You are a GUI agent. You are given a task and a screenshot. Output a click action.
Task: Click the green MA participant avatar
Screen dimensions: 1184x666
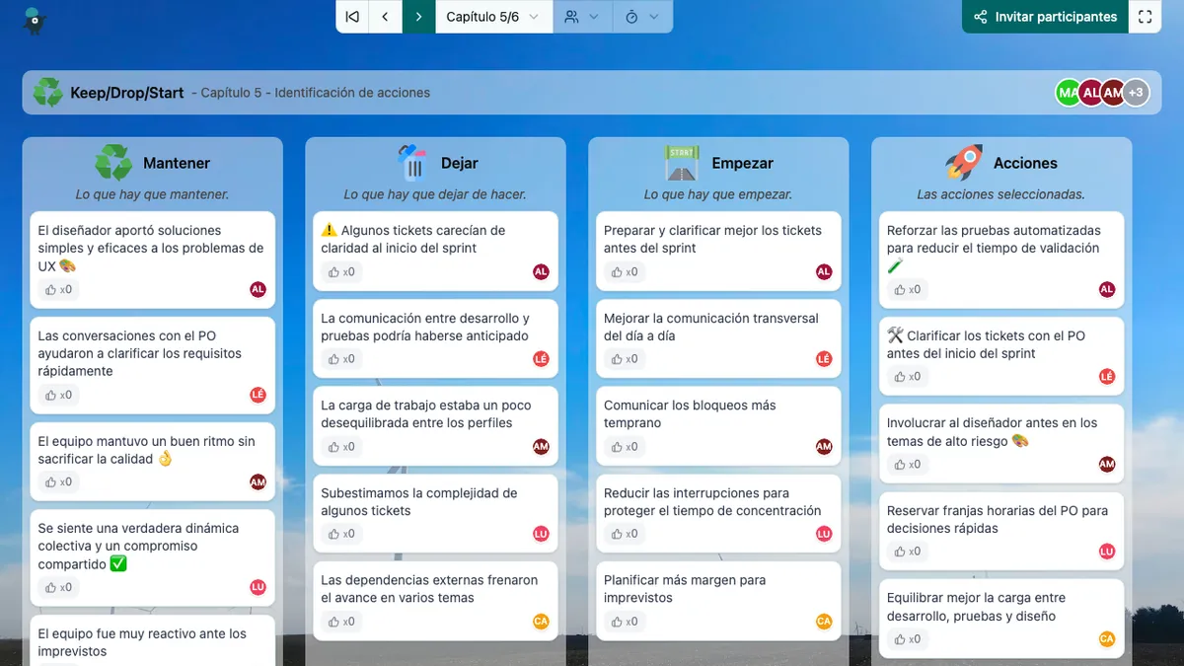pos(1067,93)
